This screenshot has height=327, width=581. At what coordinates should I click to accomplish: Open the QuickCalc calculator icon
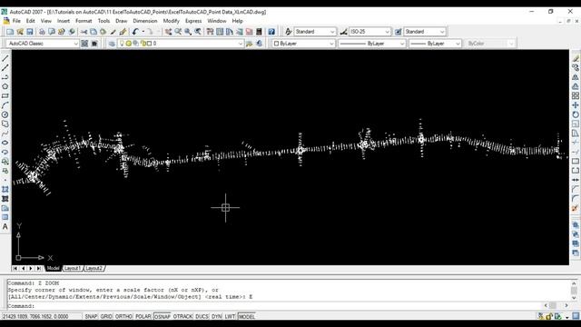tap(259, 32)
